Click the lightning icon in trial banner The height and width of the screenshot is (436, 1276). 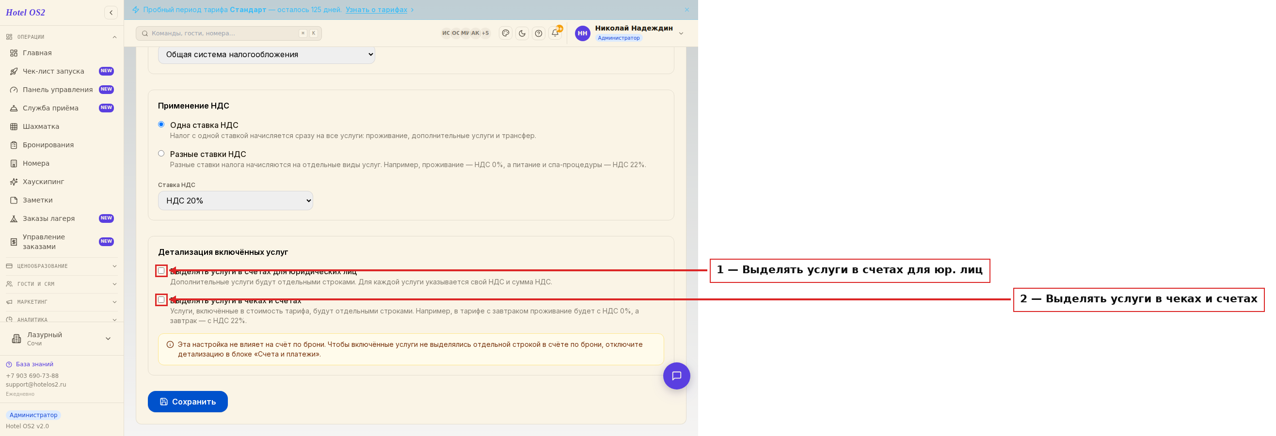point(136,9)
